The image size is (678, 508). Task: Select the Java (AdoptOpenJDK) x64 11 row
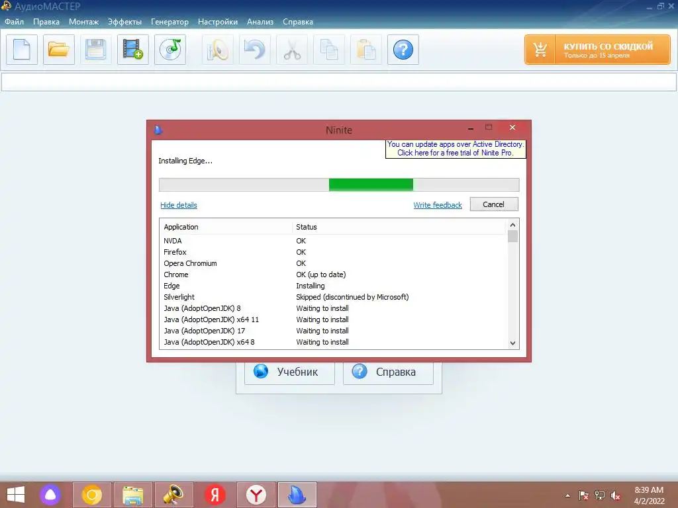coord(334,319)
